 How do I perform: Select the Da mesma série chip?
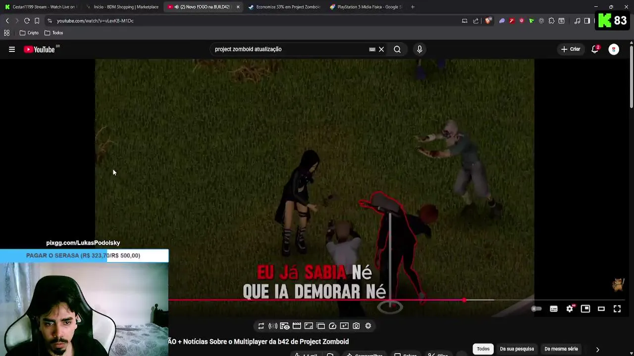point(561,349)
